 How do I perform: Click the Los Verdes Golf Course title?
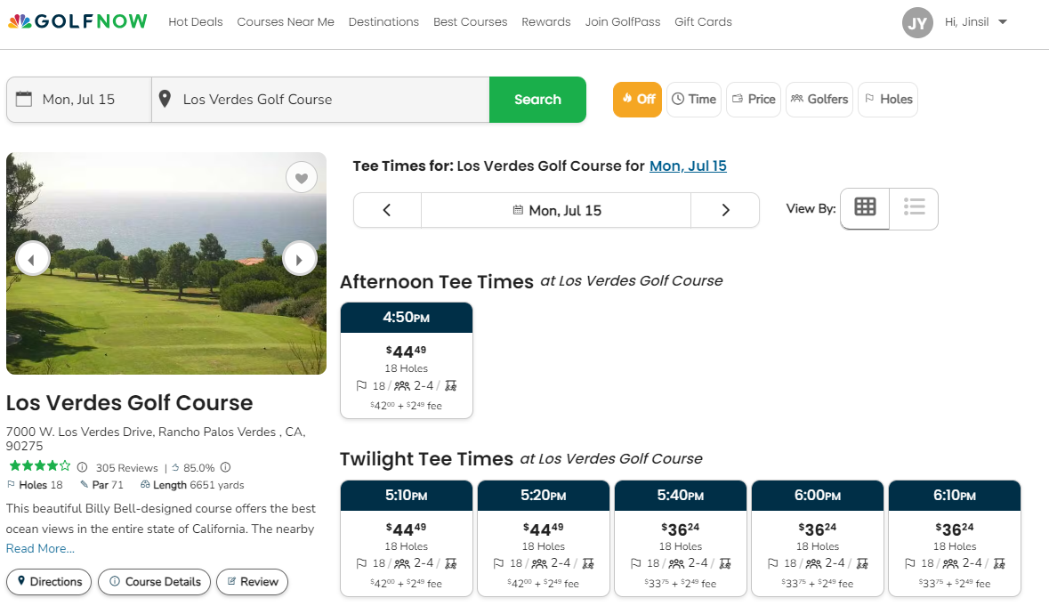(130, 402)
